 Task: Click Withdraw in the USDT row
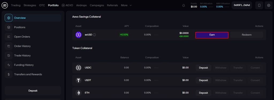pos(221,80)
